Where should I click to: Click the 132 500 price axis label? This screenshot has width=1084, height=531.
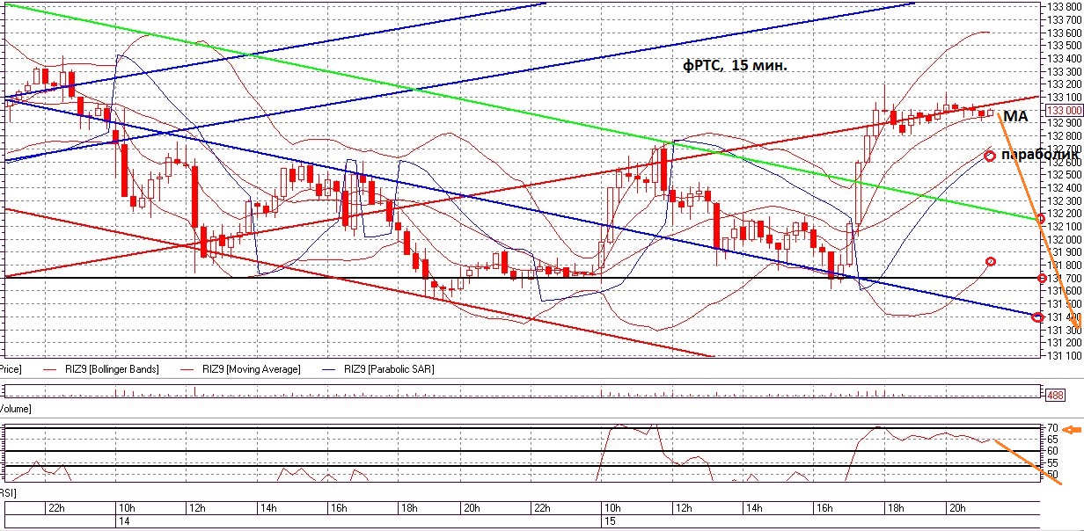tap(1063, 174)
